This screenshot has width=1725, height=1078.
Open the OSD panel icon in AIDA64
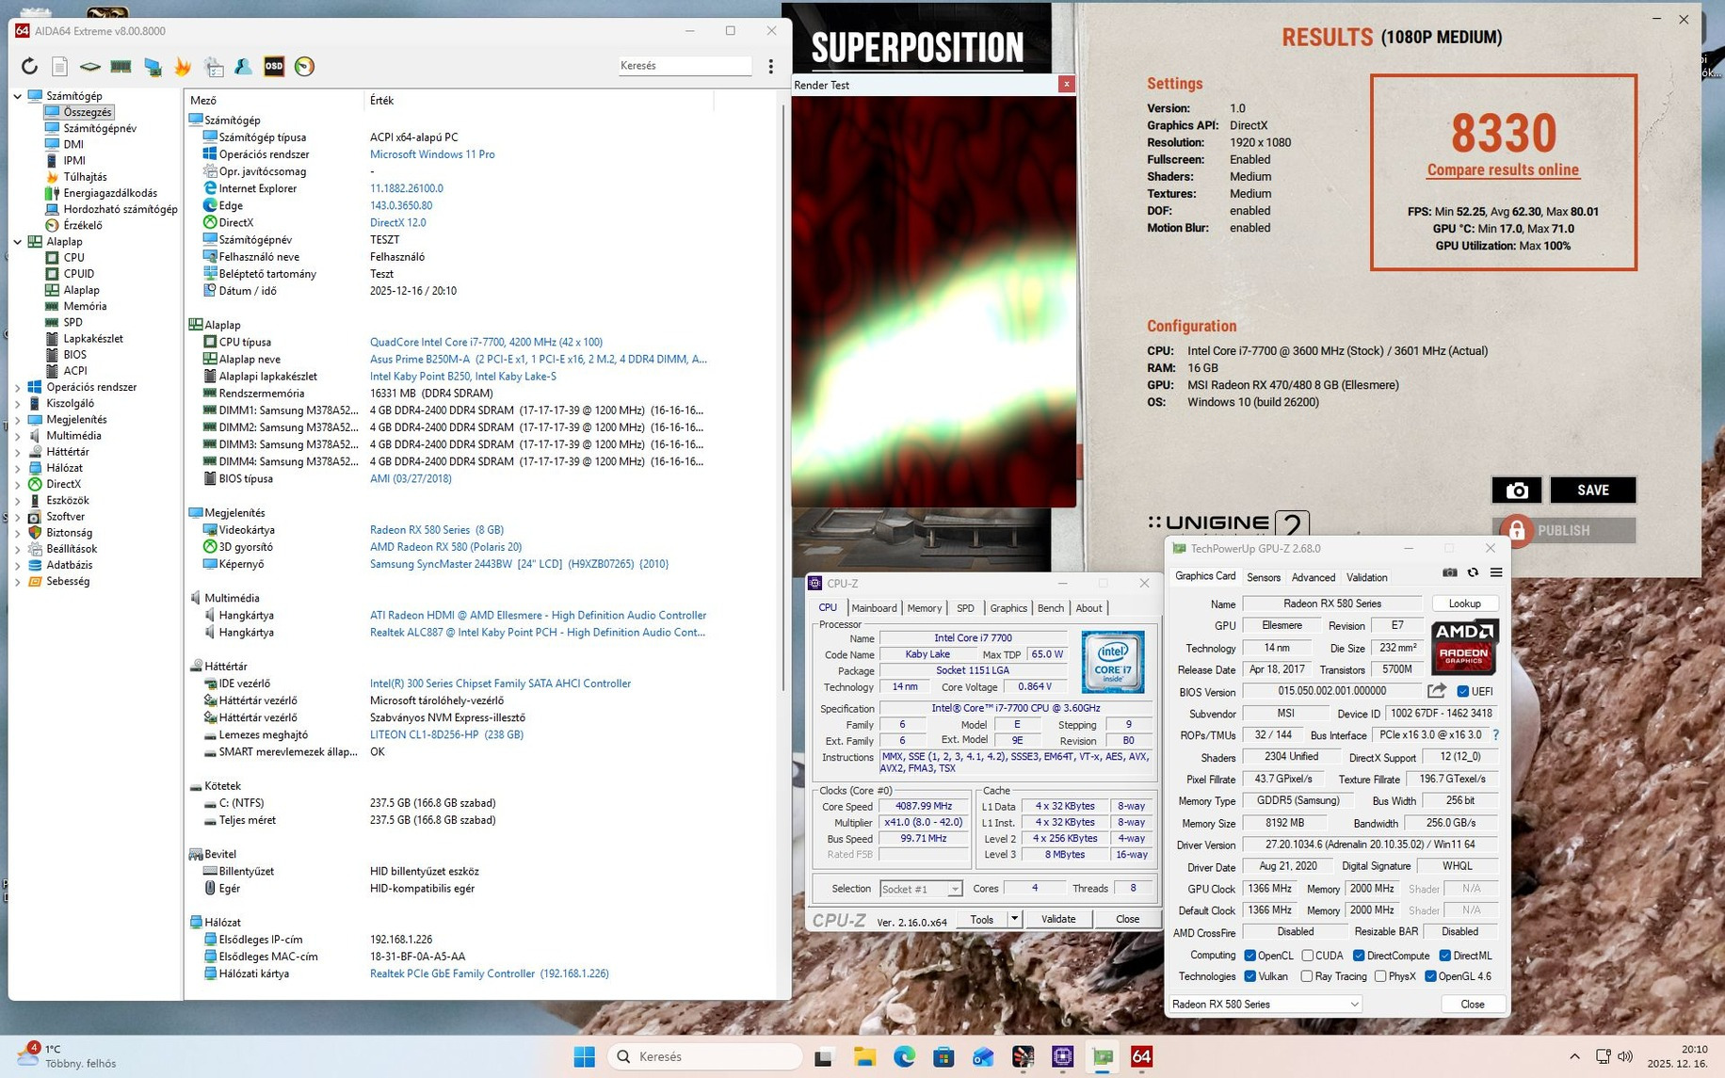[x=273, y=66]
